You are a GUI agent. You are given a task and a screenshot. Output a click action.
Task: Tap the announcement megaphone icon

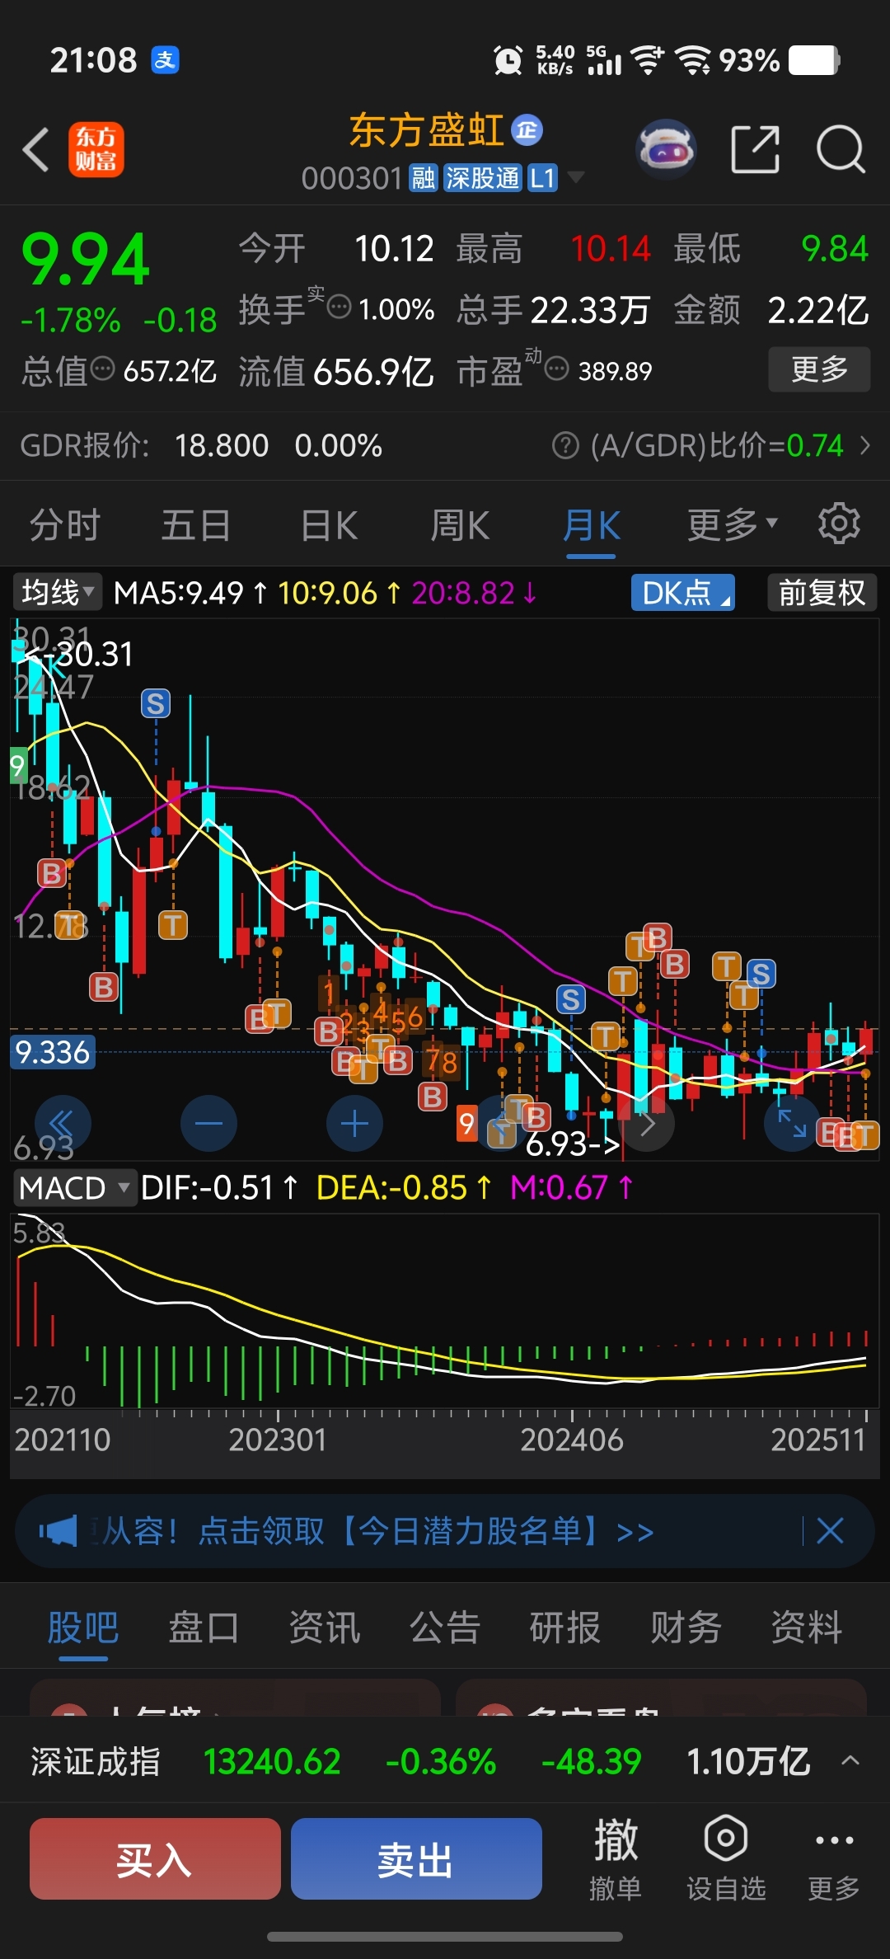(x=58, y=1532)
